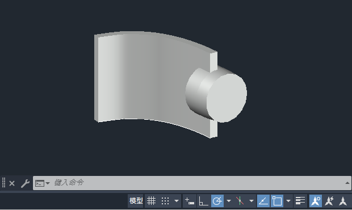The width and height of the screenshot is (352, 210).
Task: Toggle dynamic input icon
Action: (x=190, y=201)
